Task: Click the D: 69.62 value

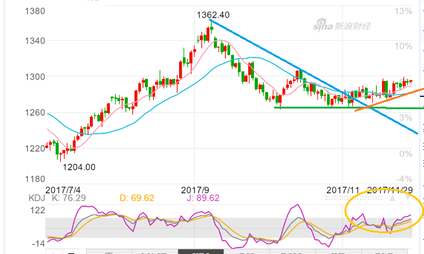Action: (137, 198)
